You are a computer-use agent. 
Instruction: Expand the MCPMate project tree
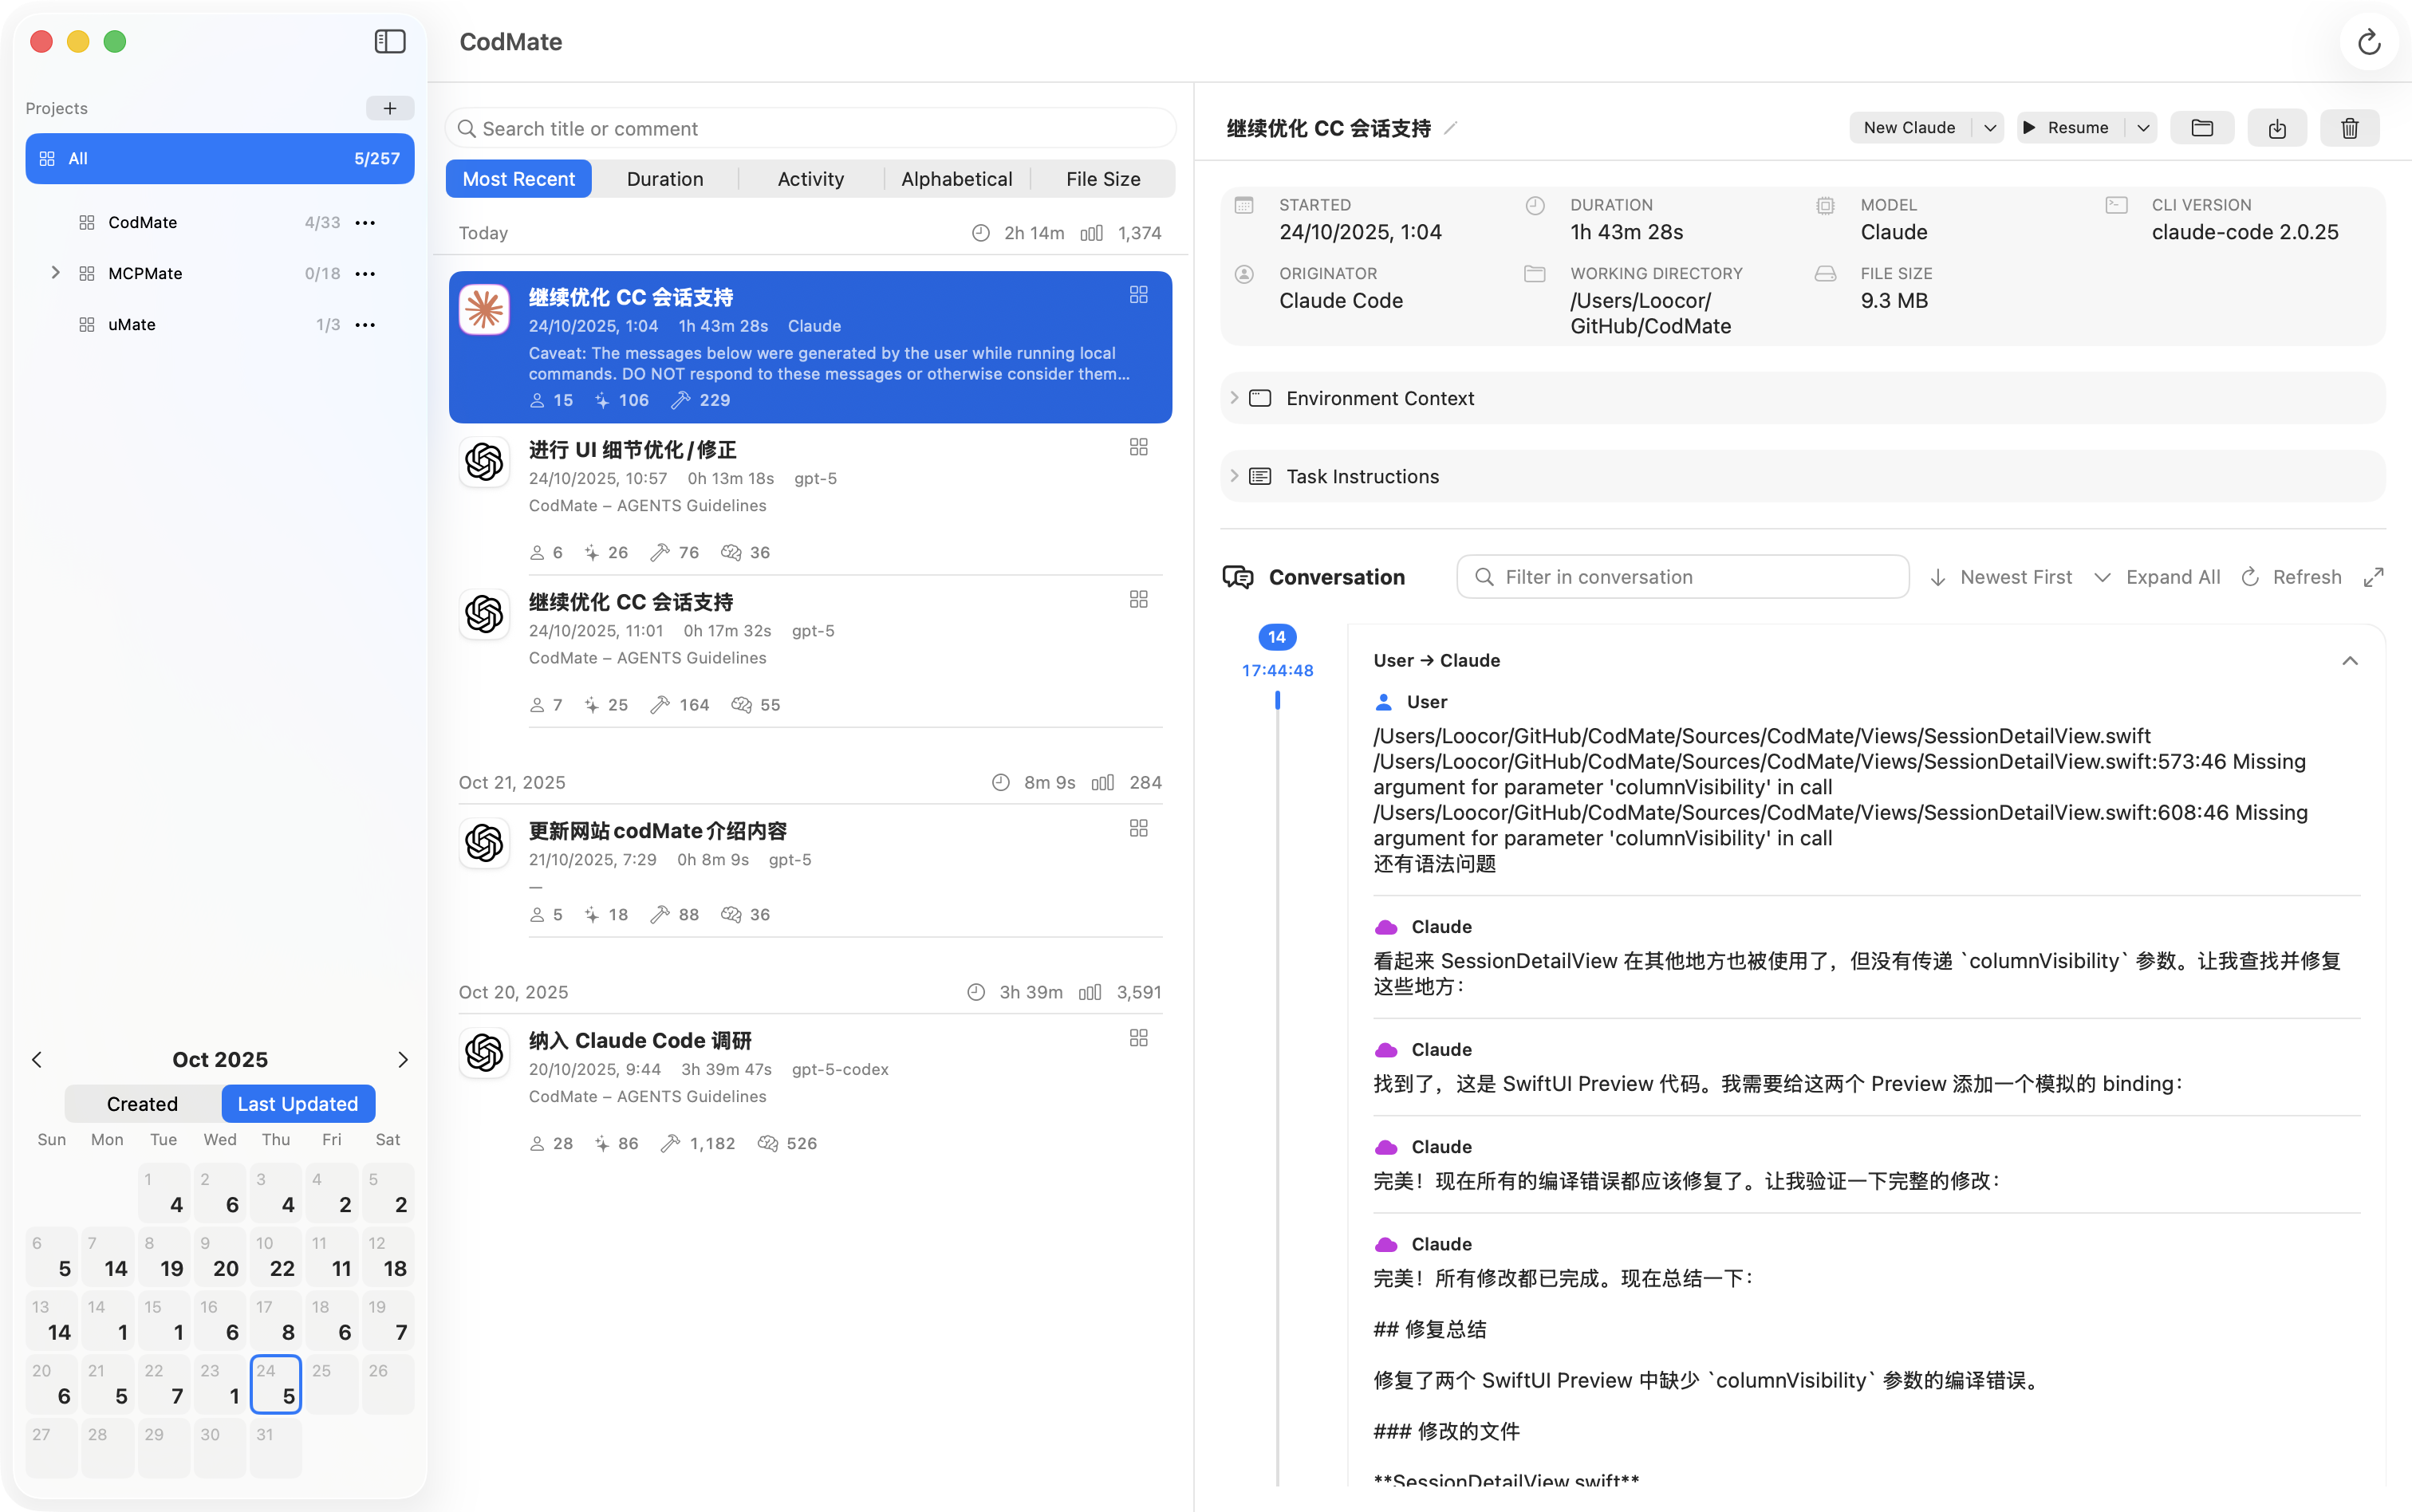(55, 273)
